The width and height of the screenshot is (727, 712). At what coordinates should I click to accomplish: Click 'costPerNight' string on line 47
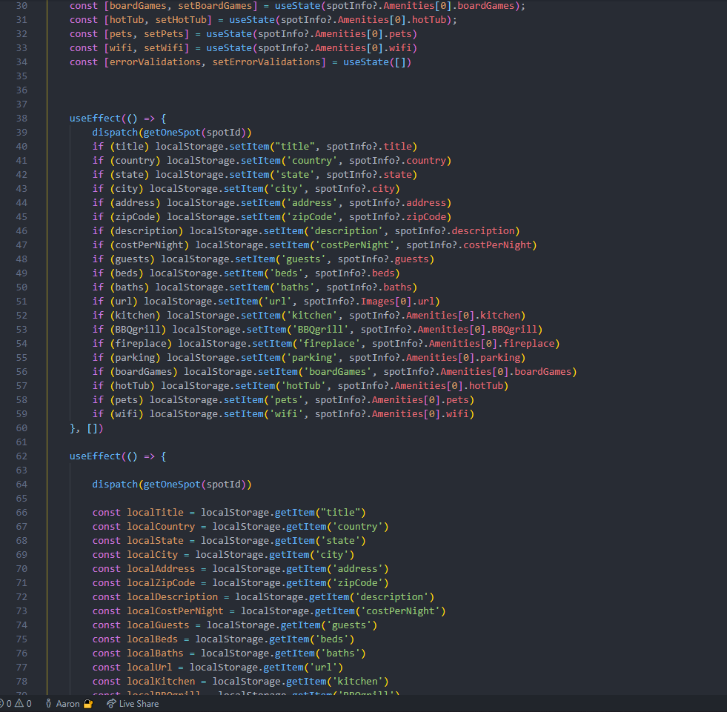click(355, 244)
